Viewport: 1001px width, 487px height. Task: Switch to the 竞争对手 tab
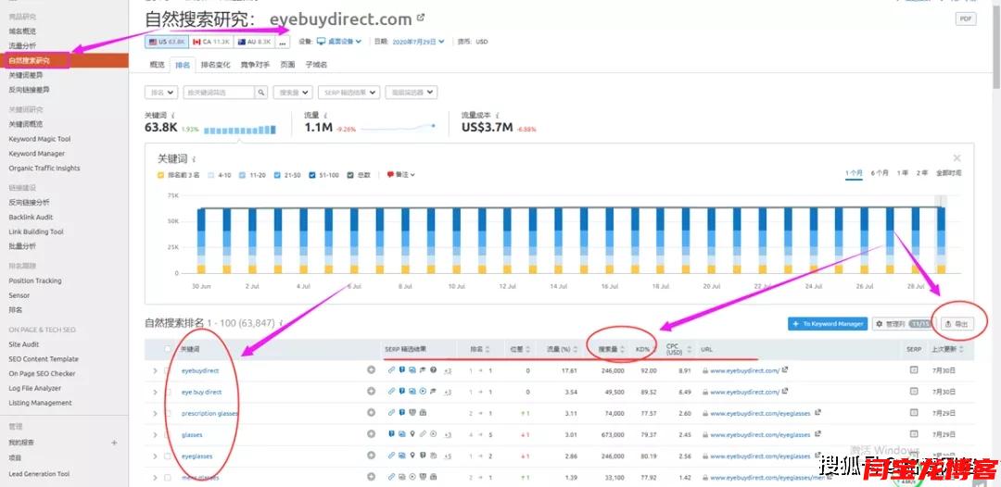[x=255, y=65]
